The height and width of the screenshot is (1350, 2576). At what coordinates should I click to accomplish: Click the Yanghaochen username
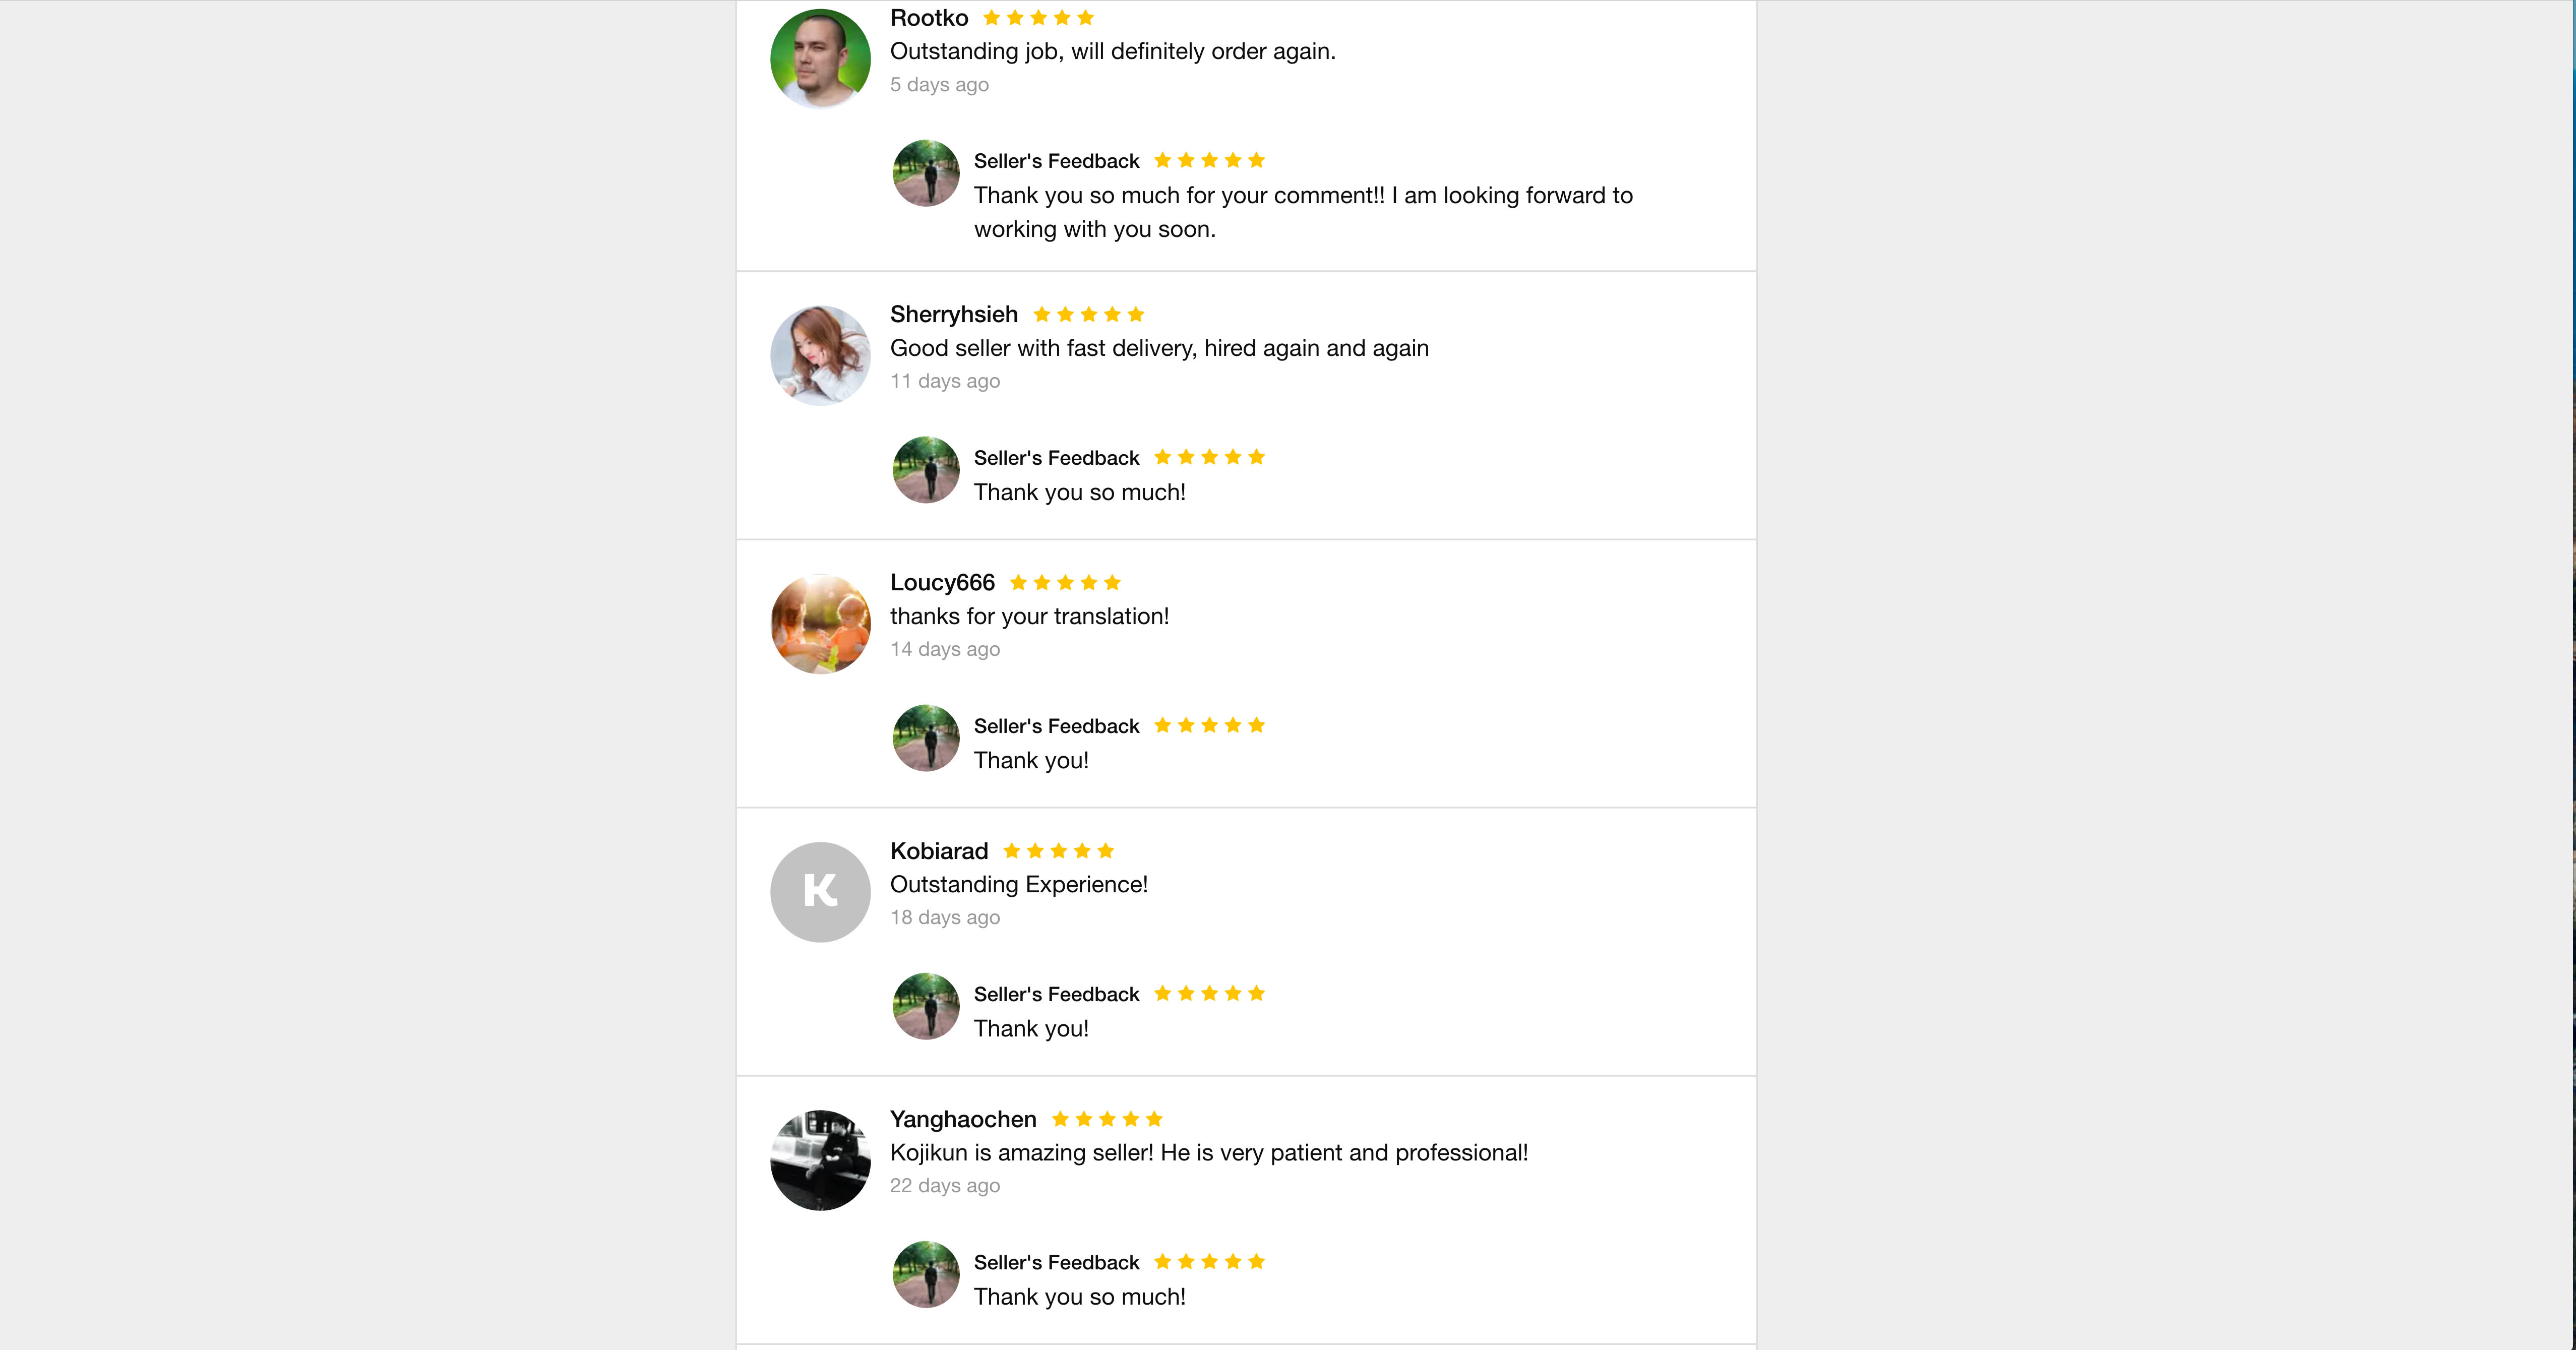point(962,1119)
